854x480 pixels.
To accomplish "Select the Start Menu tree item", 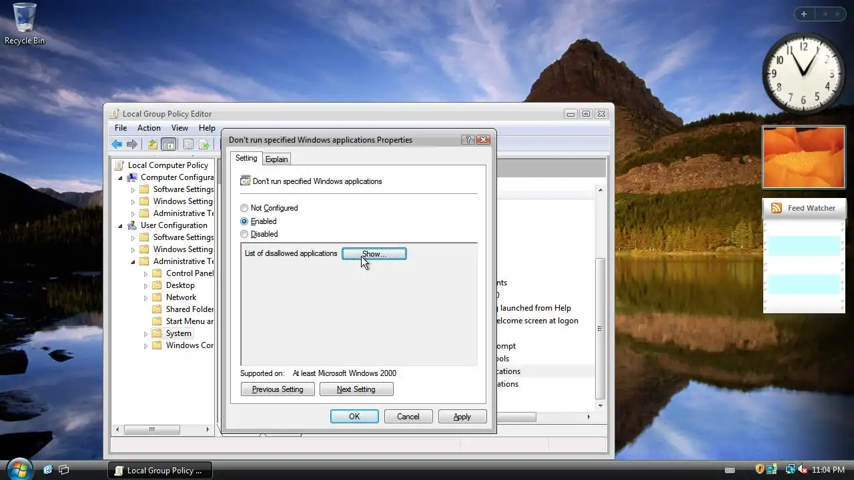I will 189,321.
